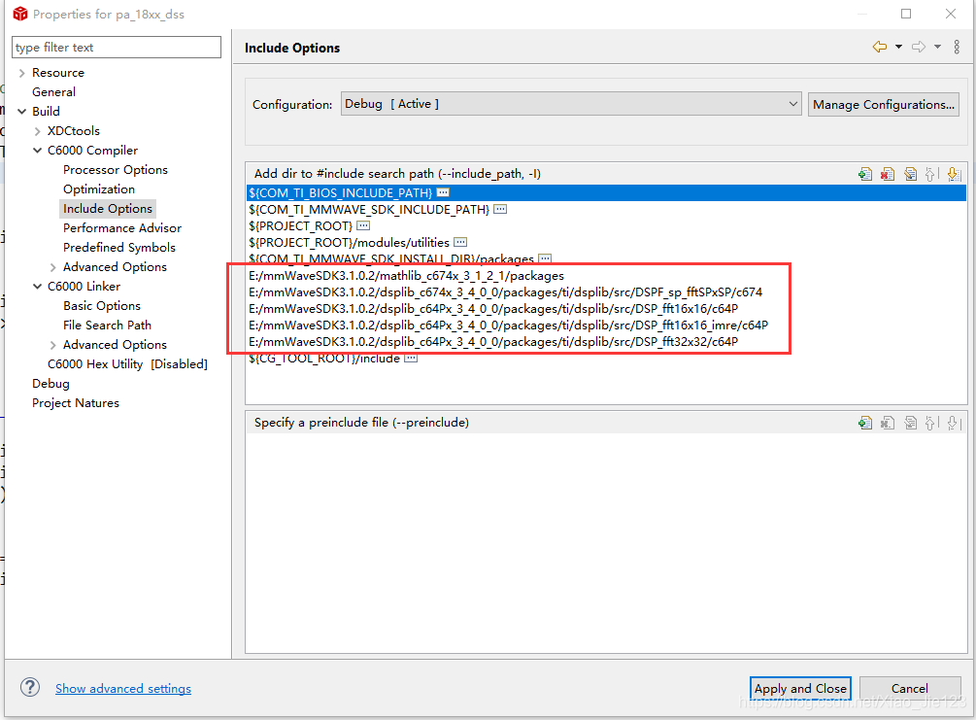Open Show advanced settings link

(x=123, y=688)
